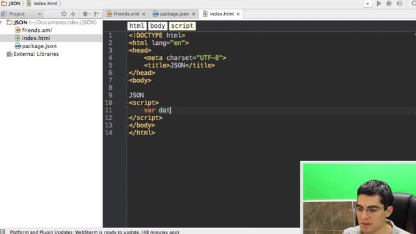Fold the html tag at line 2
The image size is (416, 234).
click(127, 43)
